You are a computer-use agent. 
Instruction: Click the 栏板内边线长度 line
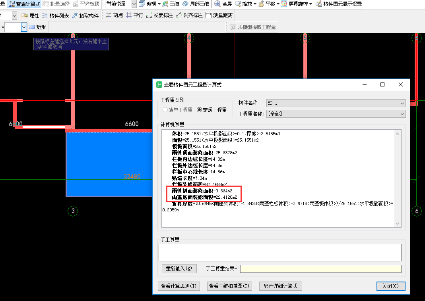(x=198, y=159)
